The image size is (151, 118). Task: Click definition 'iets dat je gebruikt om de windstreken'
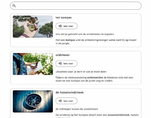85,34
